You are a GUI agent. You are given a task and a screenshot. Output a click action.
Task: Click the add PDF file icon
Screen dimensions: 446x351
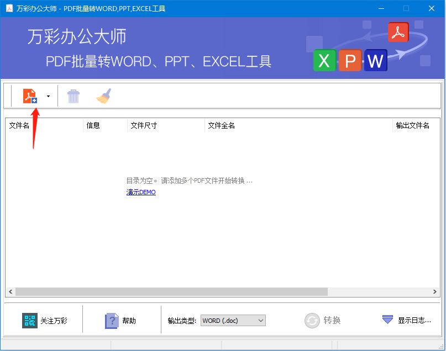(30, 96)
